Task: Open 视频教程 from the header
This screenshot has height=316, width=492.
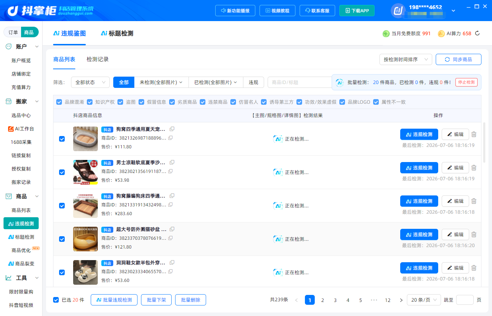Action: coord(277,11)
